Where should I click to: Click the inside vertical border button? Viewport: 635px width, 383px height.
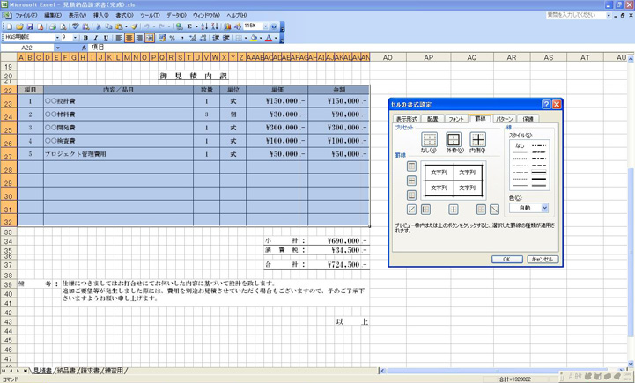[454, 210]
